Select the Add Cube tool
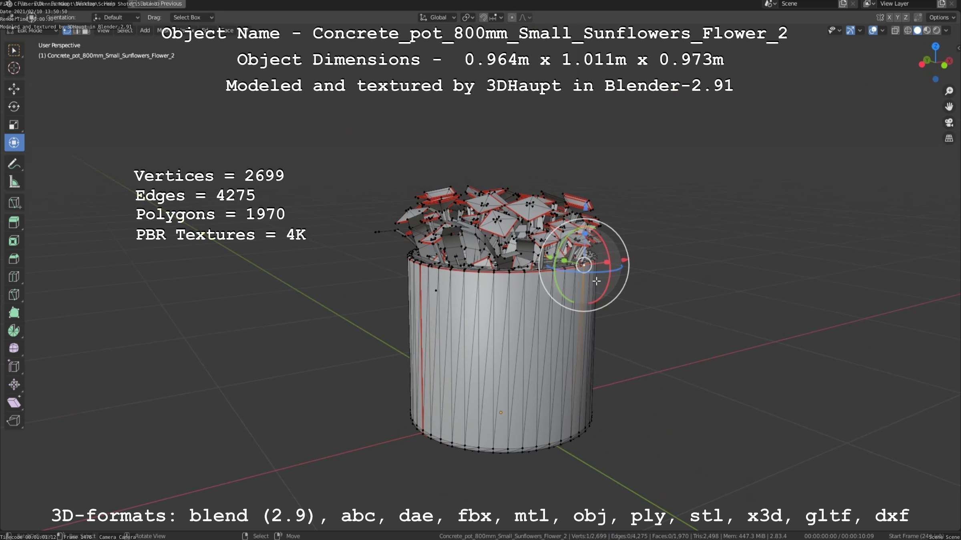 click(x=14, y=202)
